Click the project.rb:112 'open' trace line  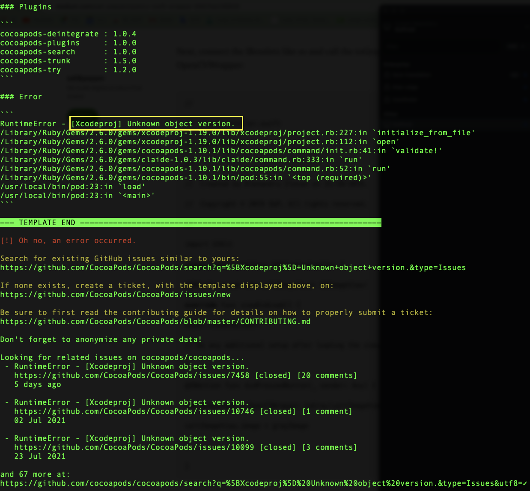click(x=200, y=142)
